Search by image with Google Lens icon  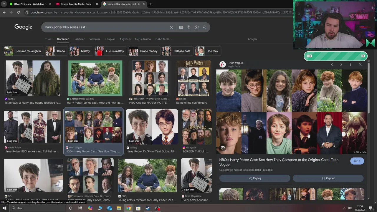[x=197, y=27]
